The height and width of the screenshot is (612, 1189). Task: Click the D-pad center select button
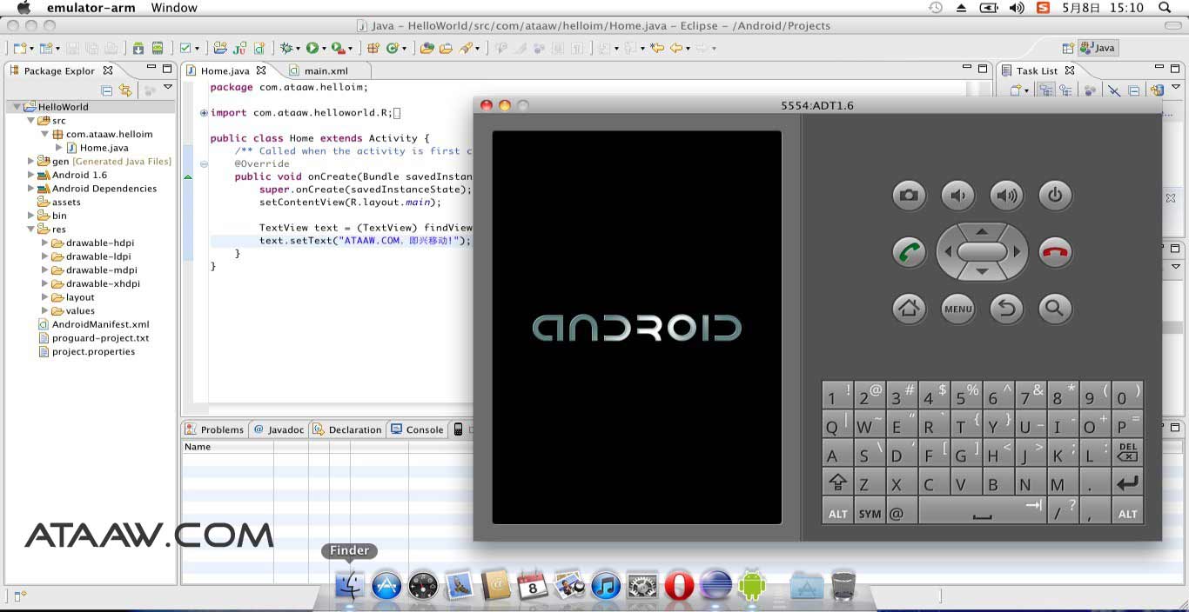[x=982, y=252]
